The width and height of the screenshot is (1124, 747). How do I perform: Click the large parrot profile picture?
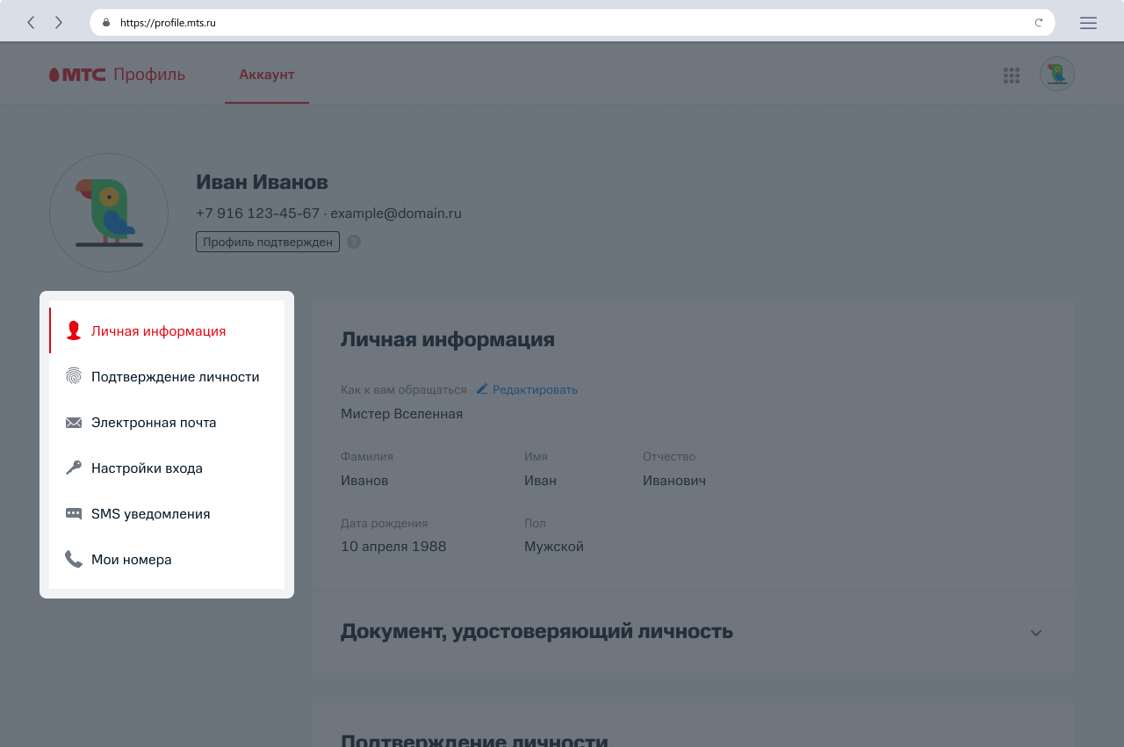[109, 213]
